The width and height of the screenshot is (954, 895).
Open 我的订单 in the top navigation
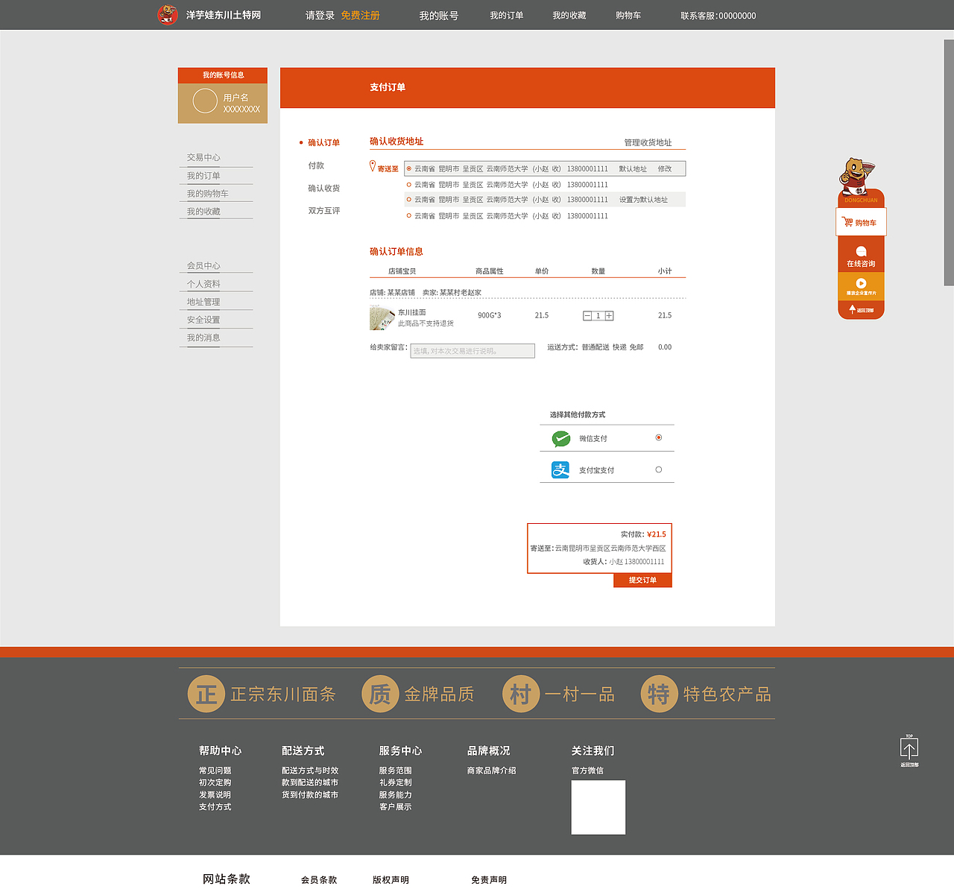pyautogui.click(x=507, y=15)
